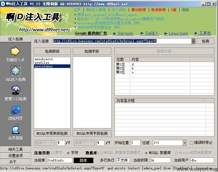This screenshot has height=172, width=218.
Task: Select the 第1位 row with content d
Action: pos(164,64)
